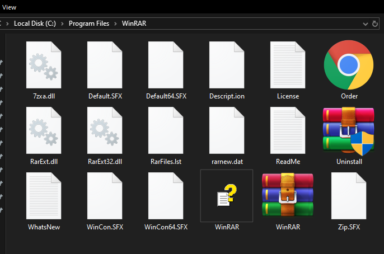The image size is (384, 254).
Task: Click the WinCon.SFX file name label
Action: click(105, 227)
